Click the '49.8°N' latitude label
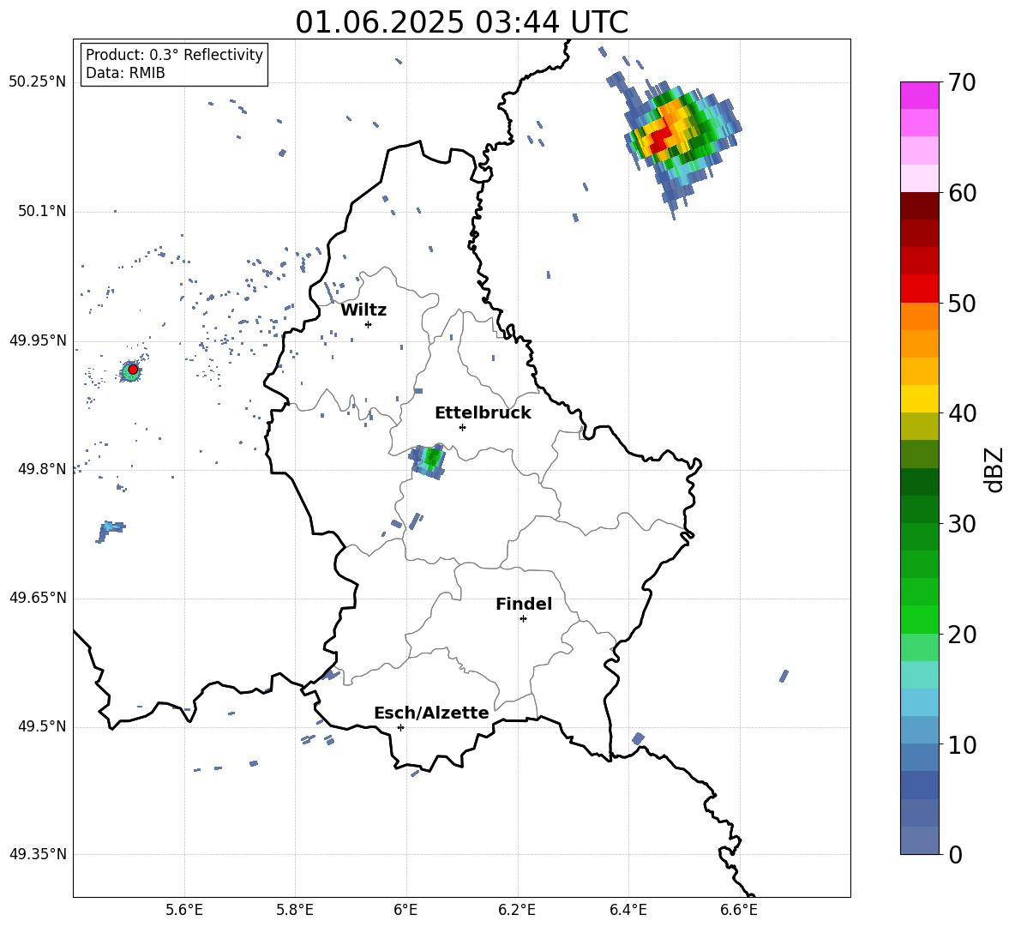 click(x=43, y=469)
